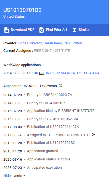Open the WO worldwide application
The height and width of the screenshot is (183, 109).
click(x=75, y=73)
